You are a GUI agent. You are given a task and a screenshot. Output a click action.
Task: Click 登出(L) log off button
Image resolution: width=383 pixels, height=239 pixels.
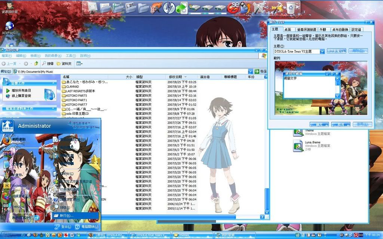coord(63,227)
